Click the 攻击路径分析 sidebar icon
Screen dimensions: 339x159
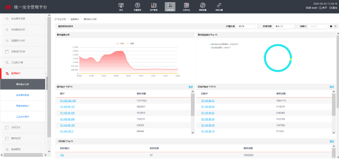point(7,29)
